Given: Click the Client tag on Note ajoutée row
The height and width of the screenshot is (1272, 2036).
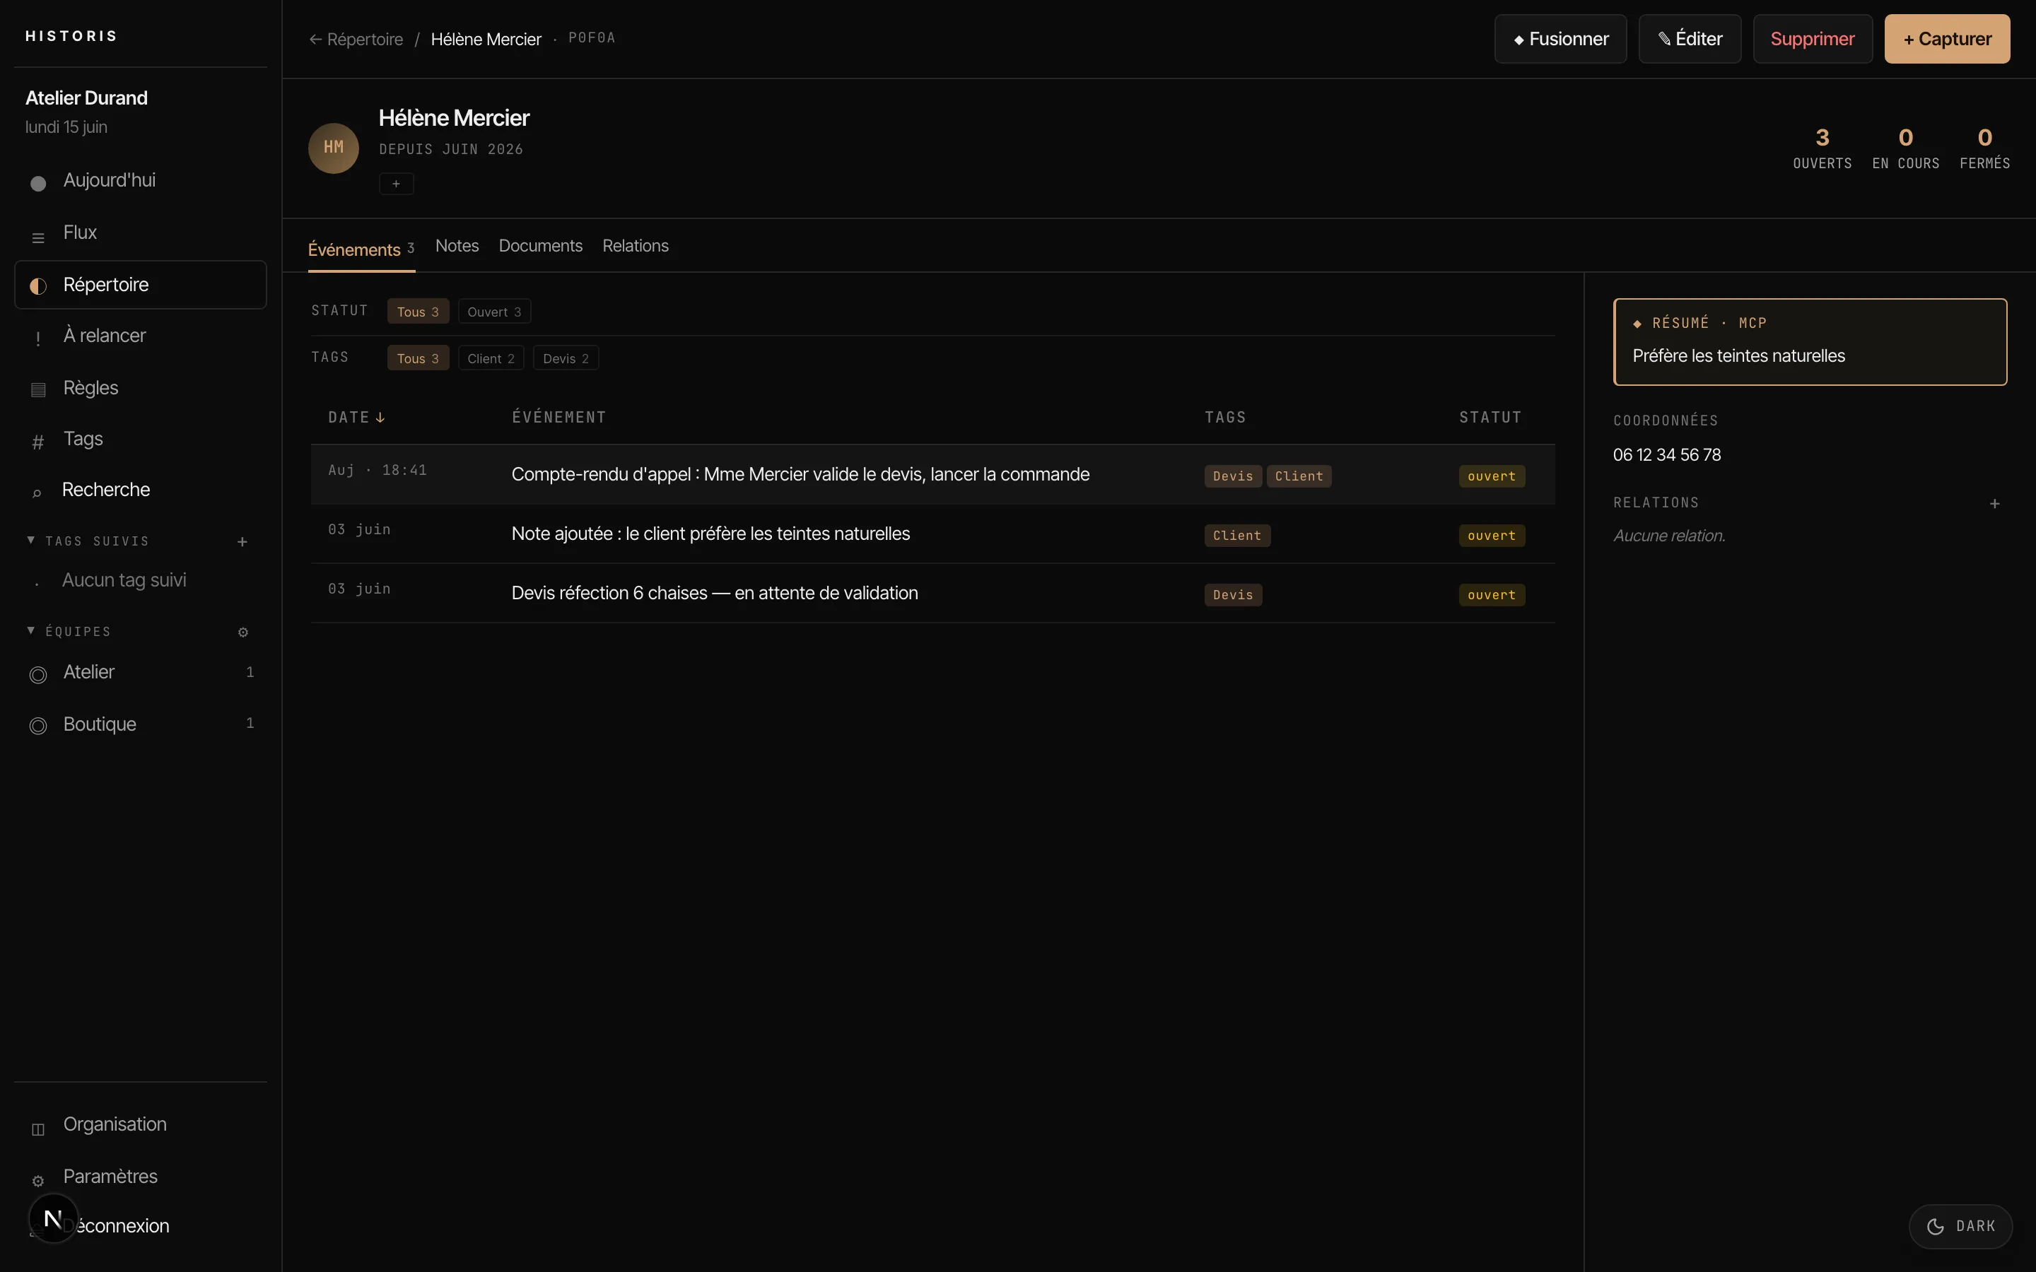Looking at the screenshot, I should coord(1236,536).
